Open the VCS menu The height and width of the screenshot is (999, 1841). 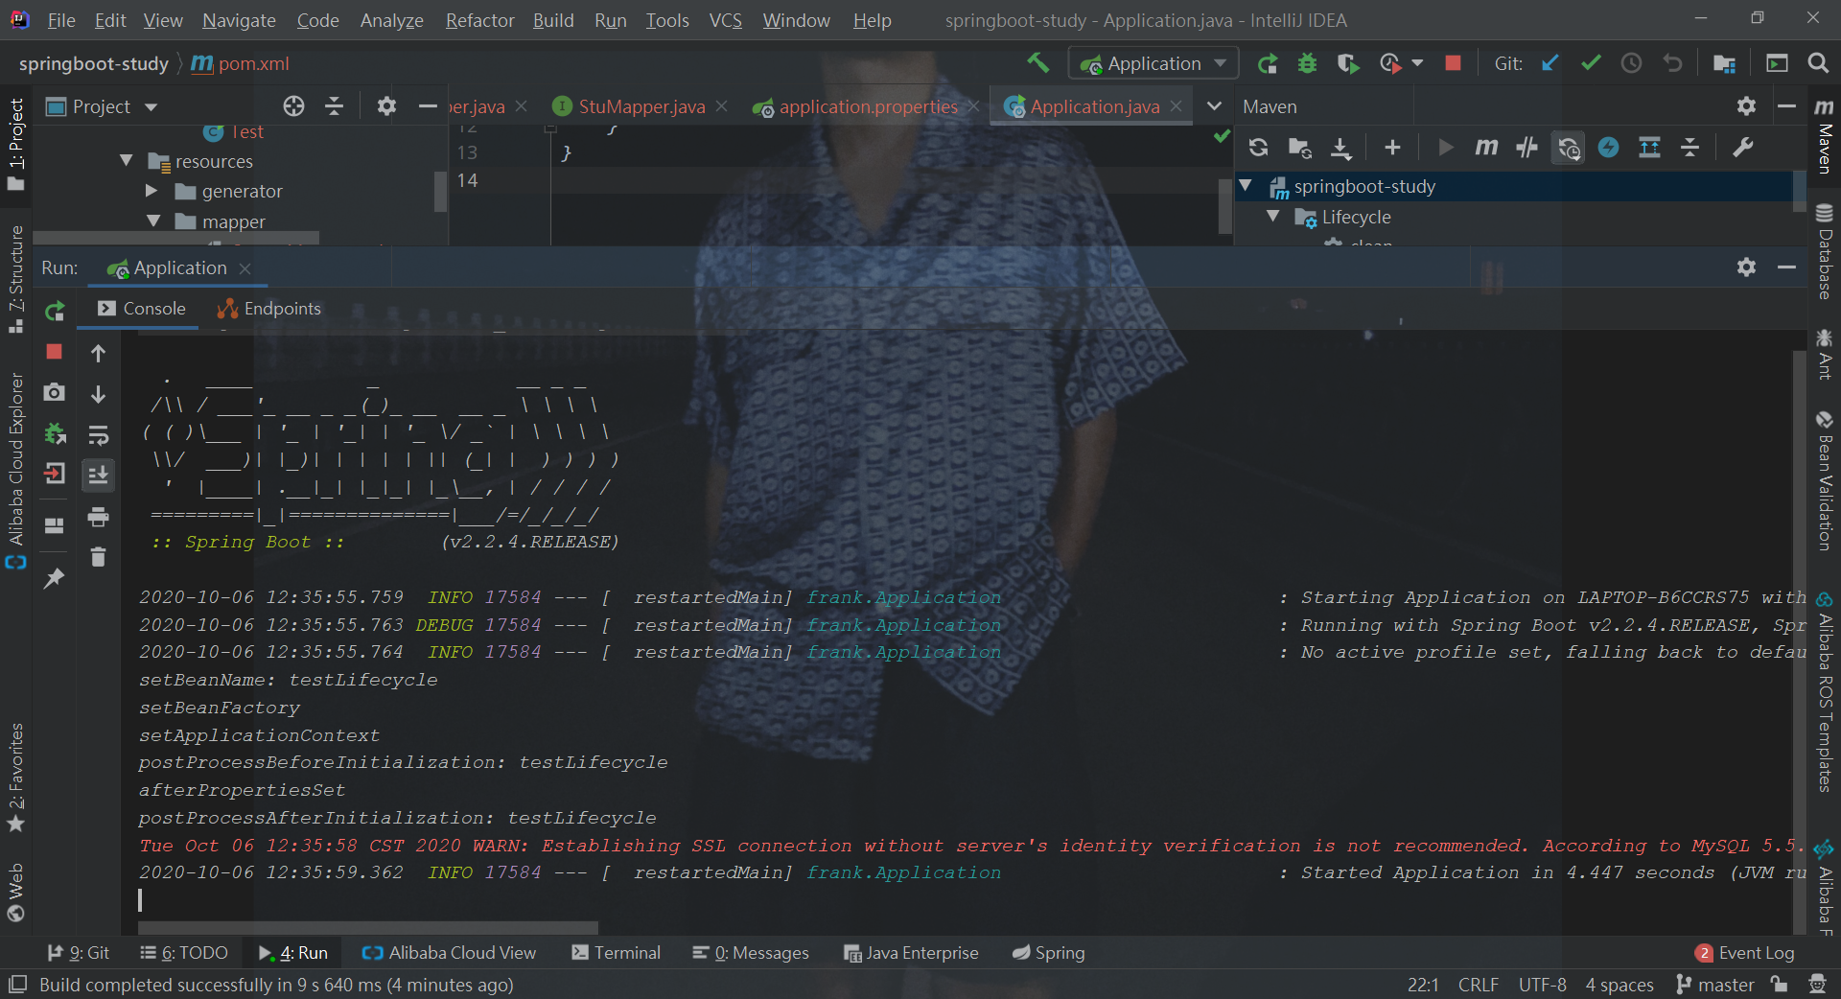click(725, 20)
